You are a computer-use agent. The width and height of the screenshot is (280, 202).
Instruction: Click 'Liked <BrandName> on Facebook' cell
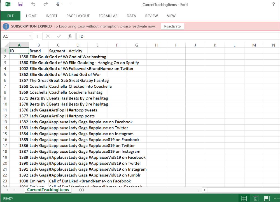click(100, 181)
